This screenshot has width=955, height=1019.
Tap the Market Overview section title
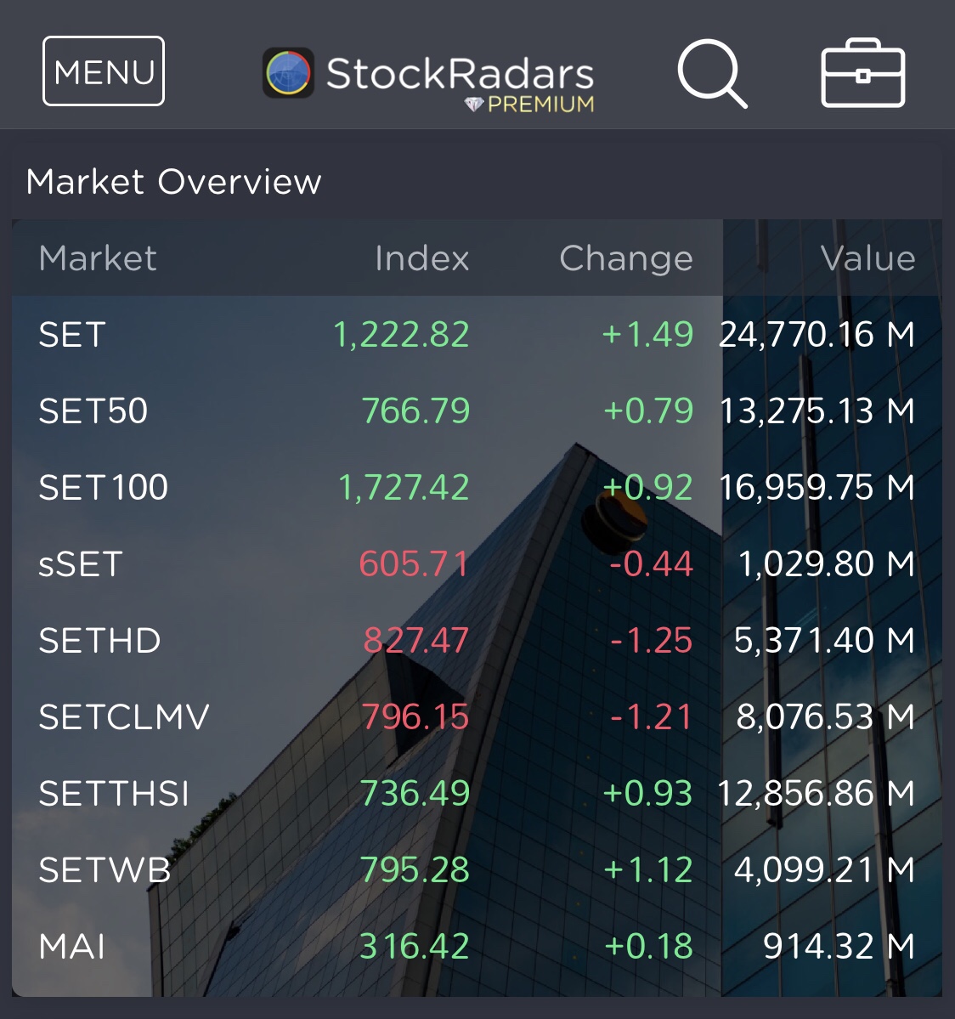[x=174, y=182]
